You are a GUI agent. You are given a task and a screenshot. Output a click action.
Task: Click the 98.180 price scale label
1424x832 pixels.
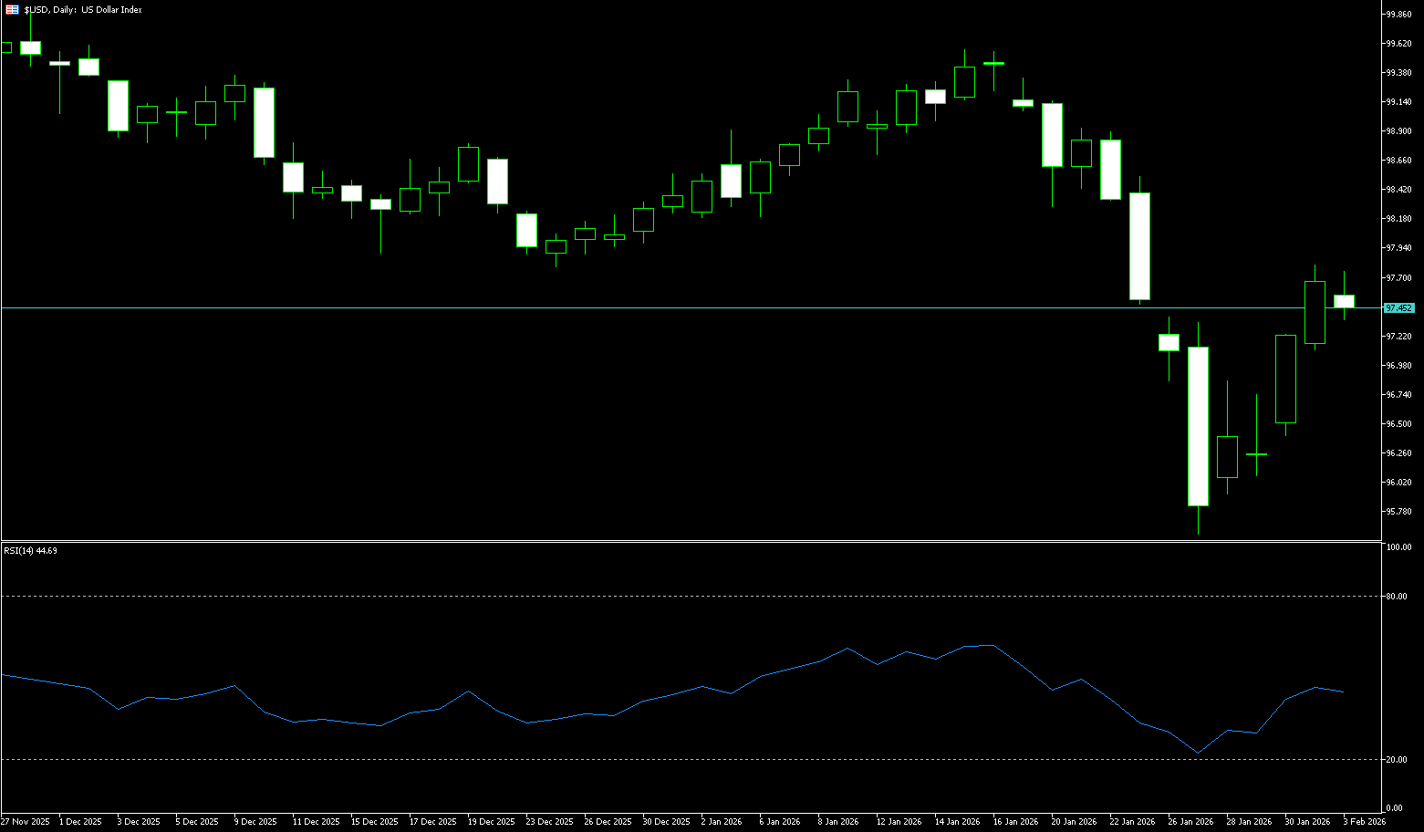click(1398, 219)
